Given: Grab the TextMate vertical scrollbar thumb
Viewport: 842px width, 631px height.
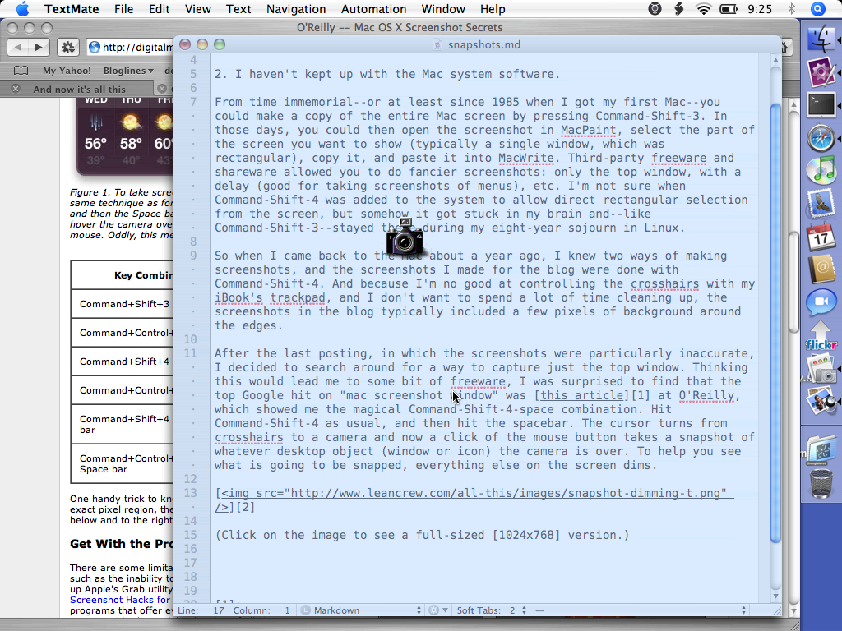Looking at the screenshot, I should click(775, 323).
